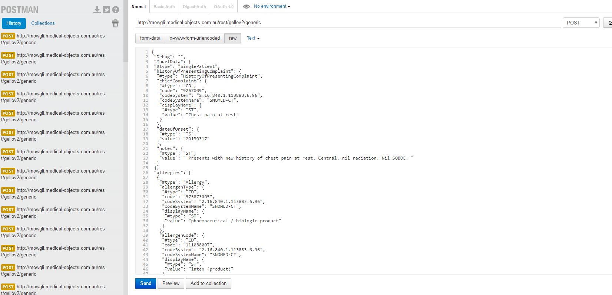Open the POST method dropdown
Screen dimensions: 612x295
coord(581,23)
